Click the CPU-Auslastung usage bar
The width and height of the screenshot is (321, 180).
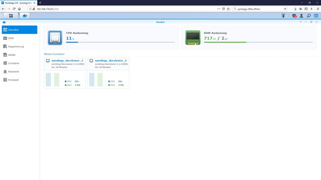pos(120,42)
